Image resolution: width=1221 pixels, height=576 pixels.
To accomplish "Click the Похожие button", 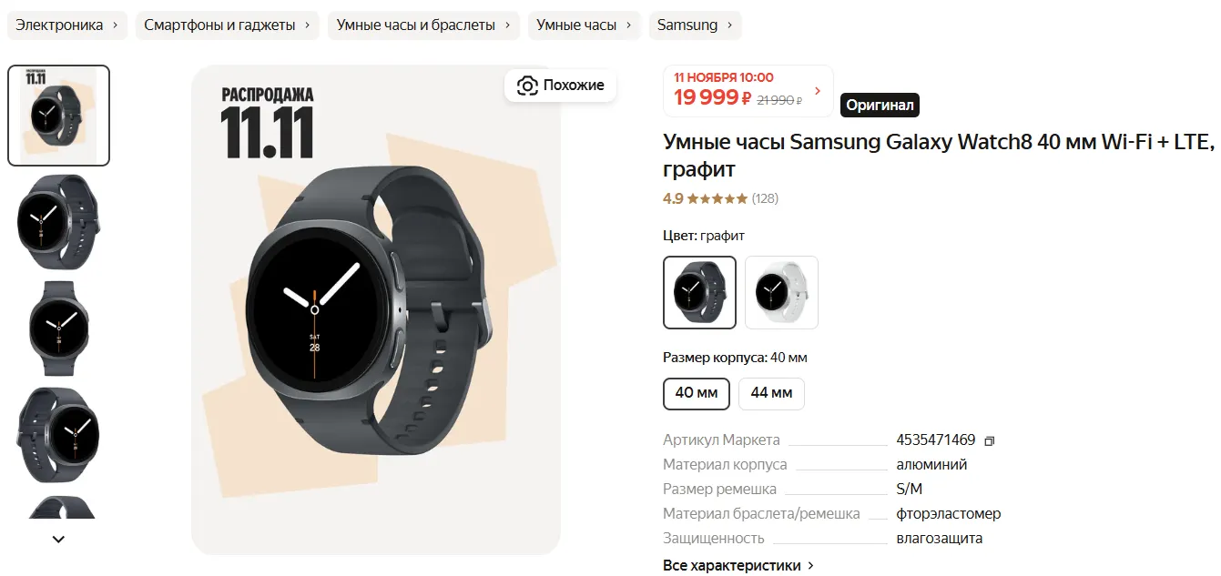I will [561, 86].
